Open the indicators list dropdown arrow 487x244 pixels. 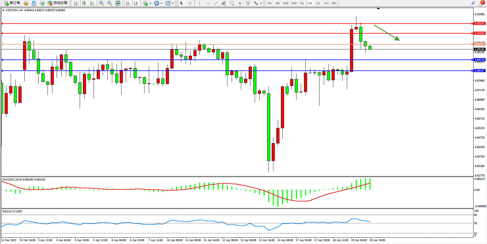coord(151,3)
